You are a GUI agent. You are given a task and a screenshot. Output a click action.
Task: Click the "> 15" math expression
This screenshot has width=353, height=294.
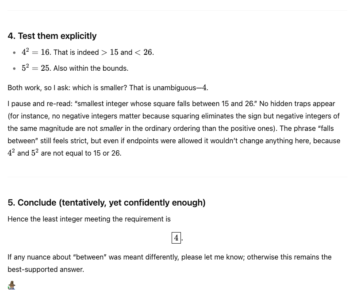[109, 52]
